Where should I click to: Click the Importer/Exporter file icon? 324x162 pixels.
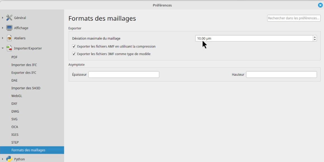(x=9, y=48)
